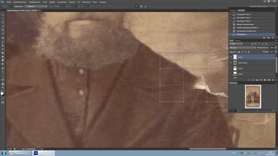Open the layer fill slider arrow
The height and width of the screenshot is (156, 278).
[275, 52]
